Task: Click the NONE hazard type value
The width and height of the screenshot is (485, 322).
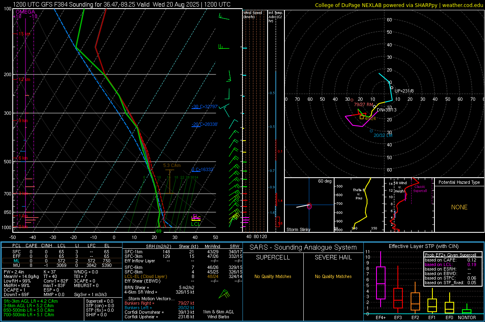Action: pos(459,207)
